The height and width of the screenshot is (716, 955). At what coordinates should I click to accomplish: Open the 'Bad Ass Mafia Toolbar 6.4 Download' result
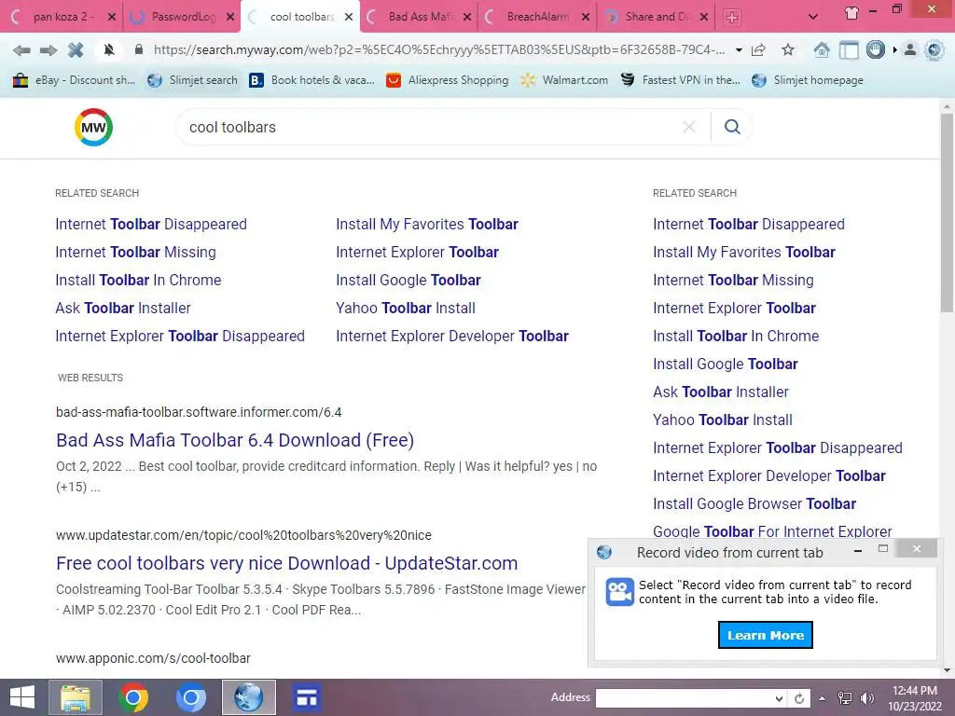point(235,440)
